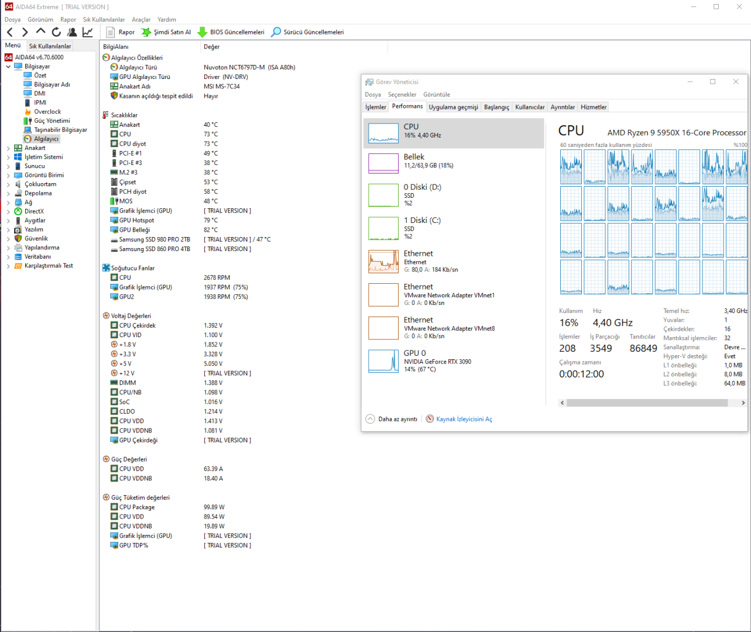Viewport: 751px width, 632px height.
Task: Select Overclock in the sidebar tree
Action: (47, 112)
